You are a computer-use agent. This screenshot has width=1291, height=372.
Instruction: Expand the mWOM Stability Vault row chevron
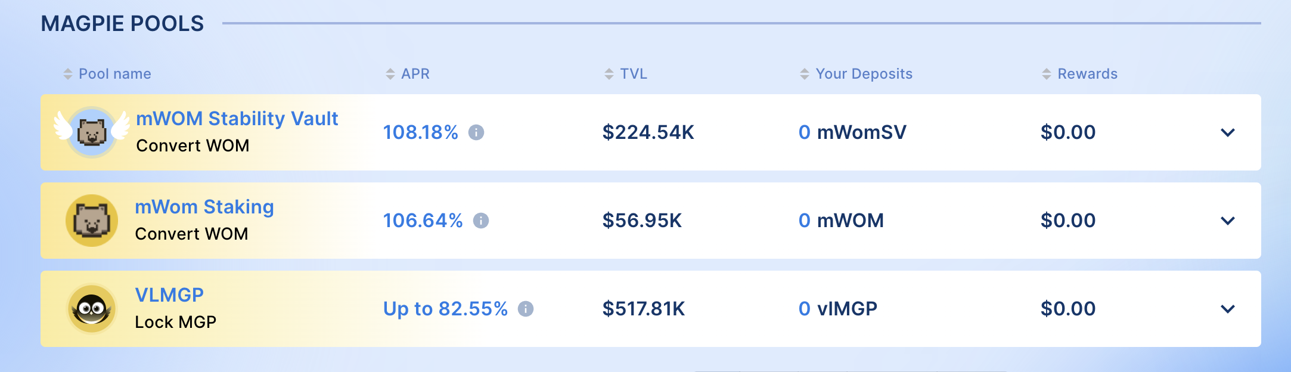click(x=1228, y=132)
